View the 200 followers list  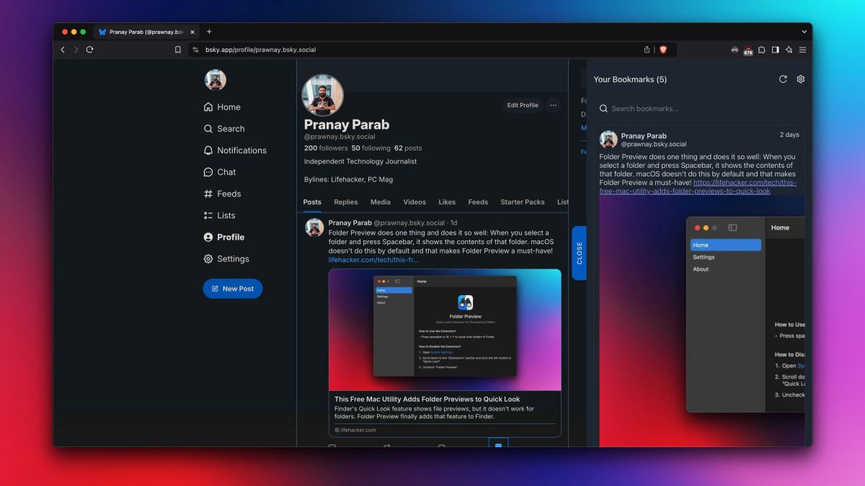(x=326, y=148)
